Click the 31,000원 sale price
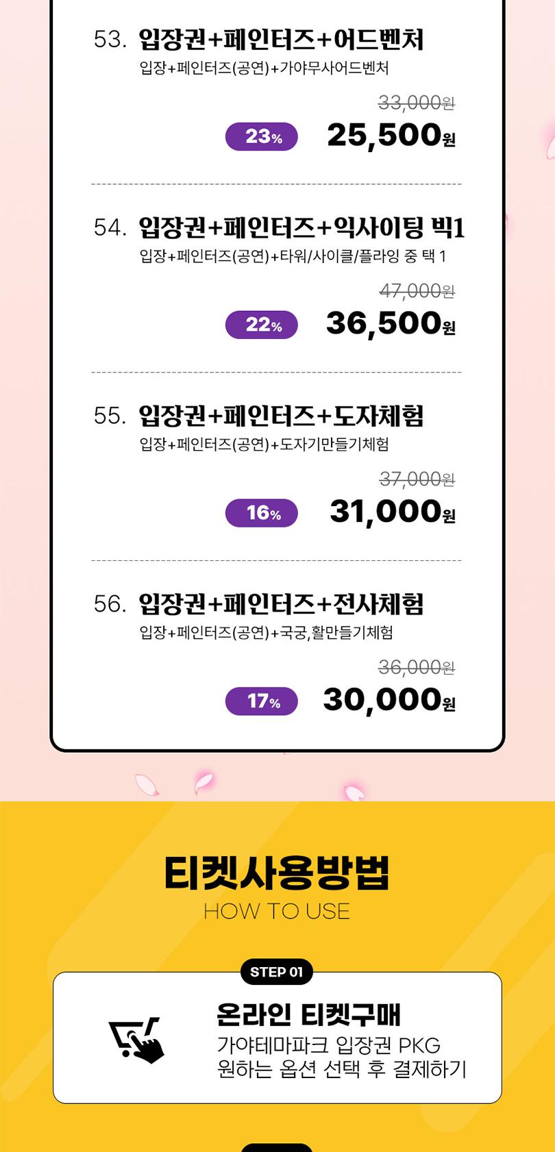The image size is (555, 1152). [393, 512]
